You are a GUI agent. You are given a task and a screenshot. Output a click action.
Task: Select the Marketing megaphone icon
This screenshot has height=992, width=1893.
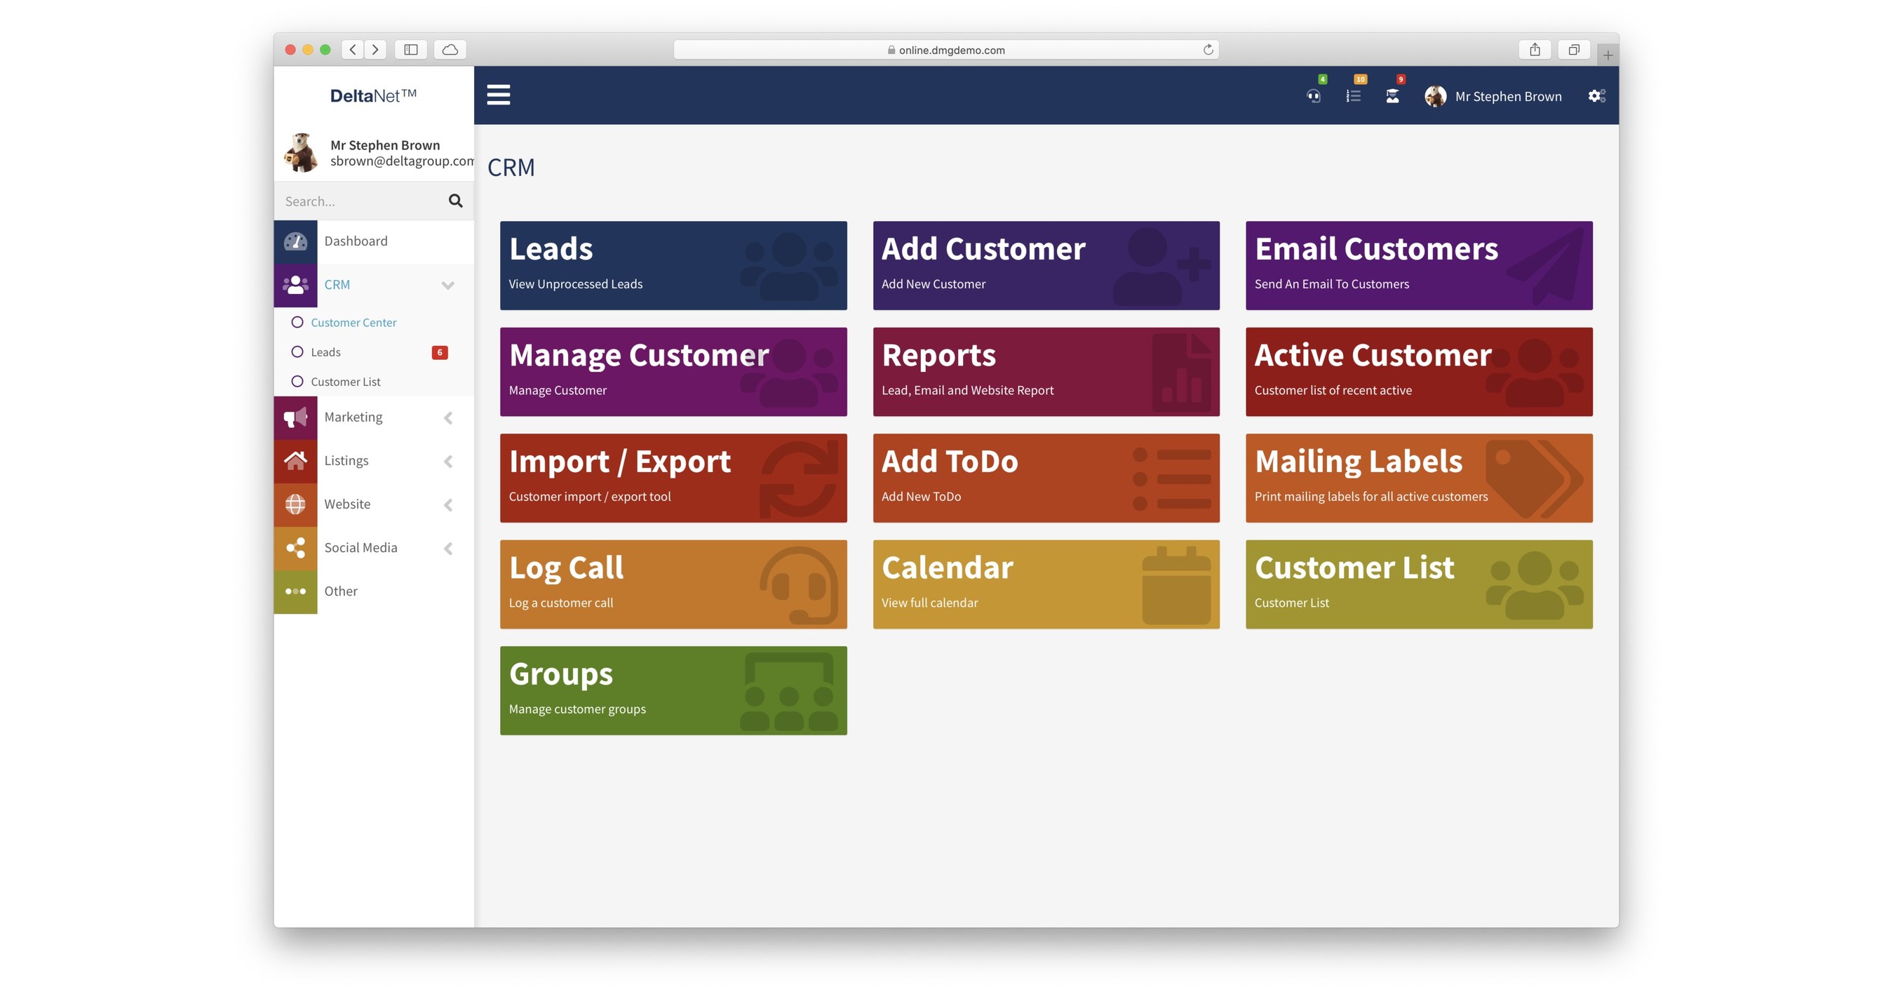[295, 417]
